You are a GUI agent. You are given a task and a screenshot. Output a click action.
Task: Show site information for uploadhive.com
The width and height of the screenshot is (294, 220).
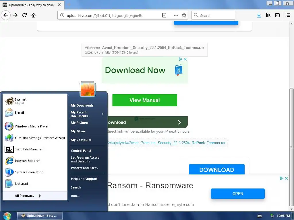pyautogui.click(x=62, y=15)
